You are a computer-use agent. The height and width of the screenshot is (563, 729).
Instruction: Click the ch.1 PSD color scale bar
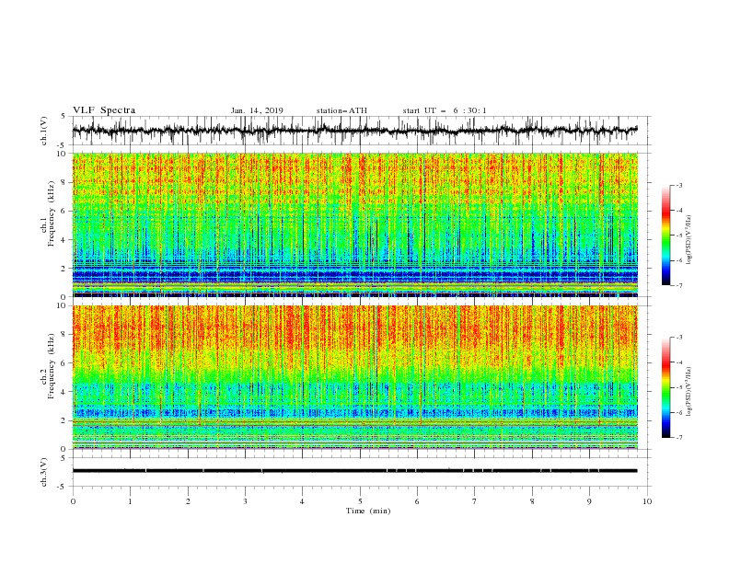coord(665,236)
